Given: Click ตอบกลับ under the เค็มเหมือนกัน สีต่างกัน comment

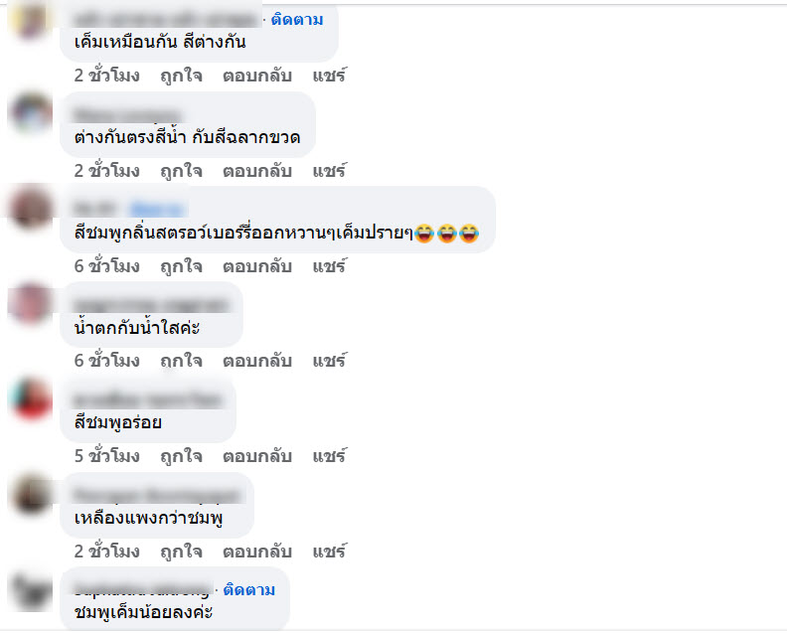Looking at the screenshot, I should [x=257, y=76].
